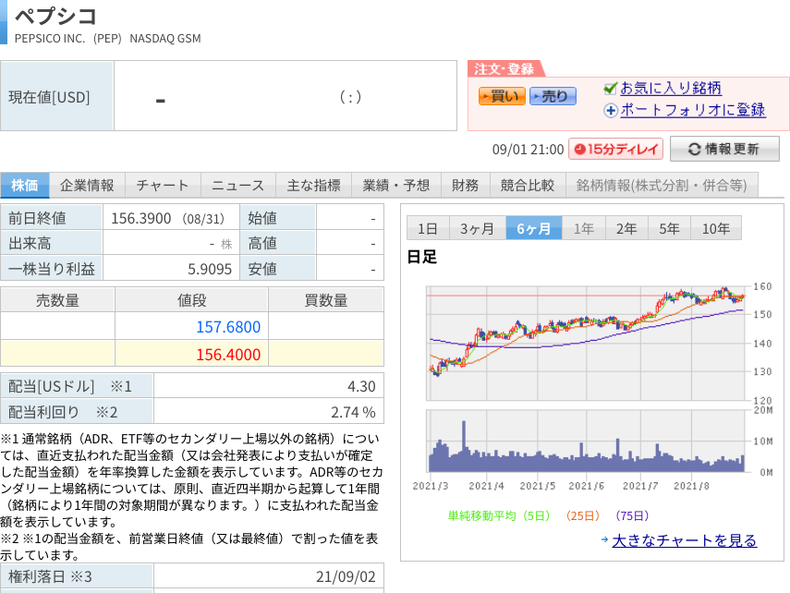Click the ペプシコ company title

click(55, 16)
